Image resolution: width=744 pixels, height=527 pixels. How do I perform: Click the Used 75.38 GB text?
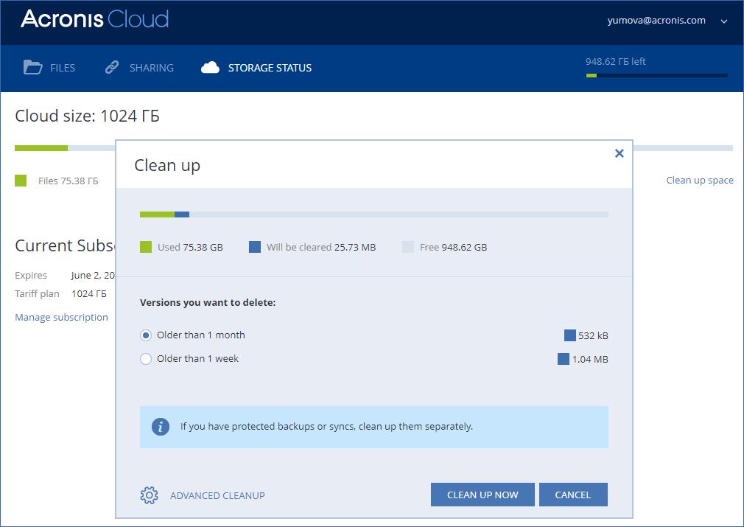(190, 248)
